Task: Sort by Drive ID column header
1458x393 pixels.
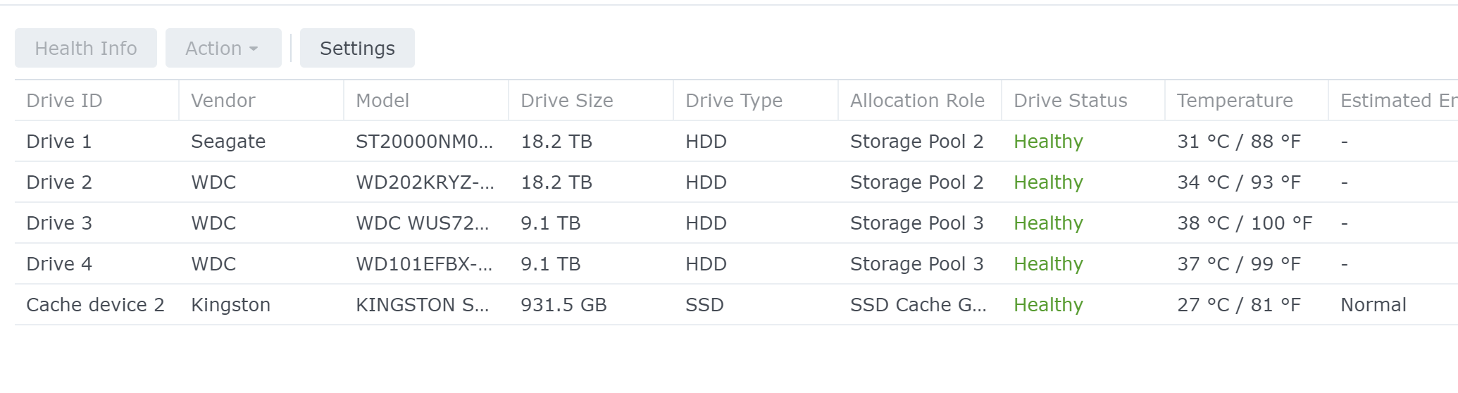Action: (65, 101)
